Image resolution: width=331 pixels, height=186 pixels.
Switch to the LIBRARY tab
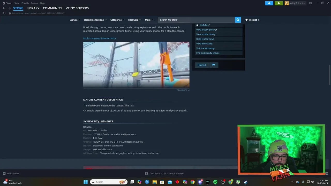click(x=33, y=8)
